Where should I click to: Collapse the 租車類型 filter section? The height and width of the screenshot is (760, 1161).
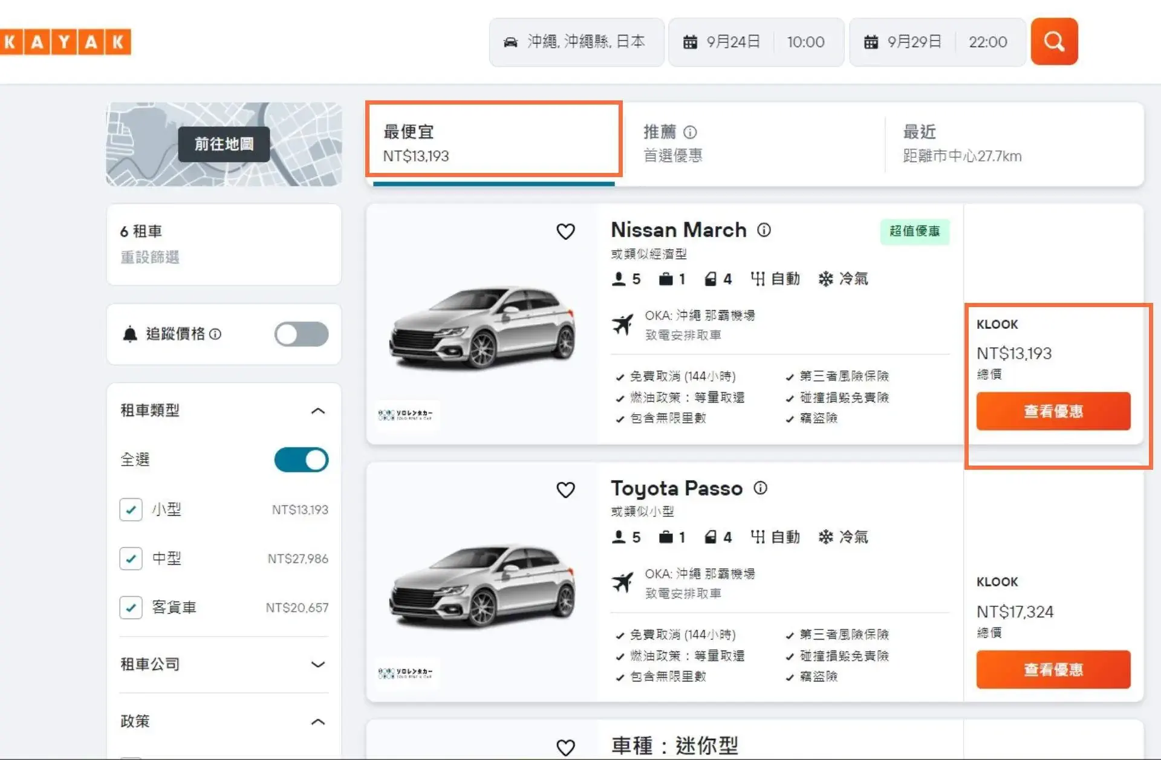click(x=317, y=411)
